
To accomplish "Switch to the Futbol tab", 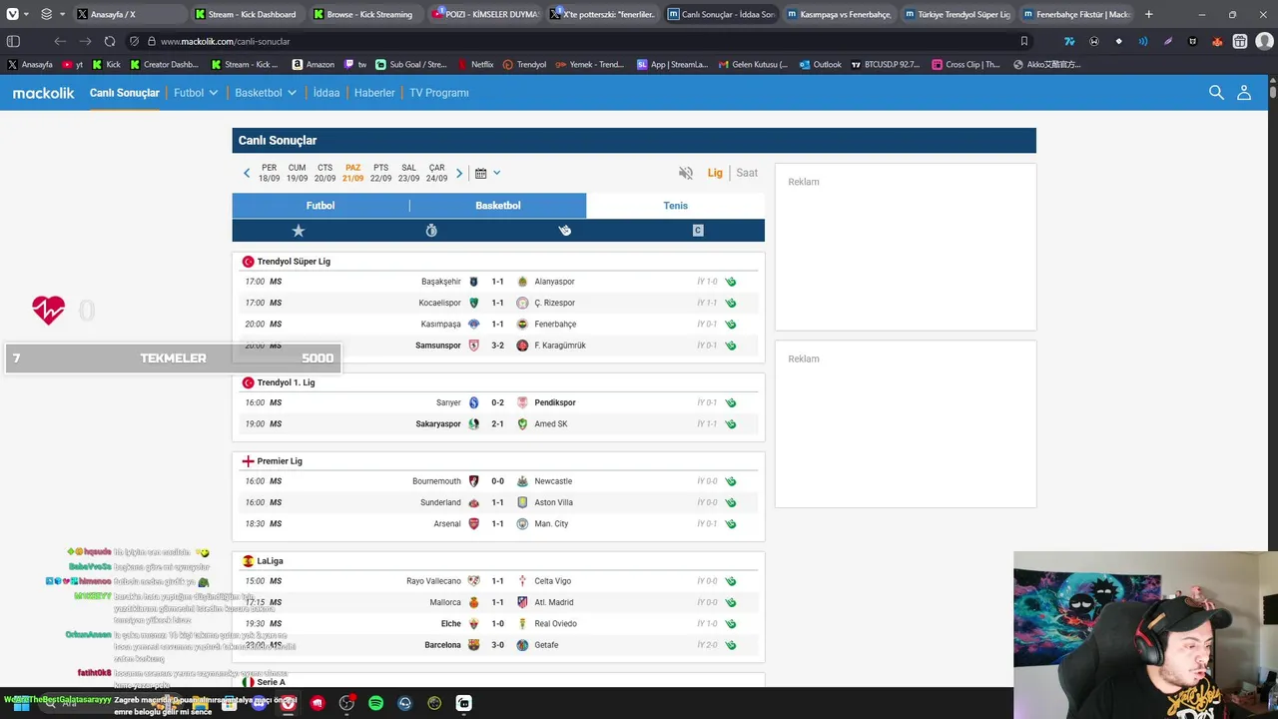I will tap(320, 206).
